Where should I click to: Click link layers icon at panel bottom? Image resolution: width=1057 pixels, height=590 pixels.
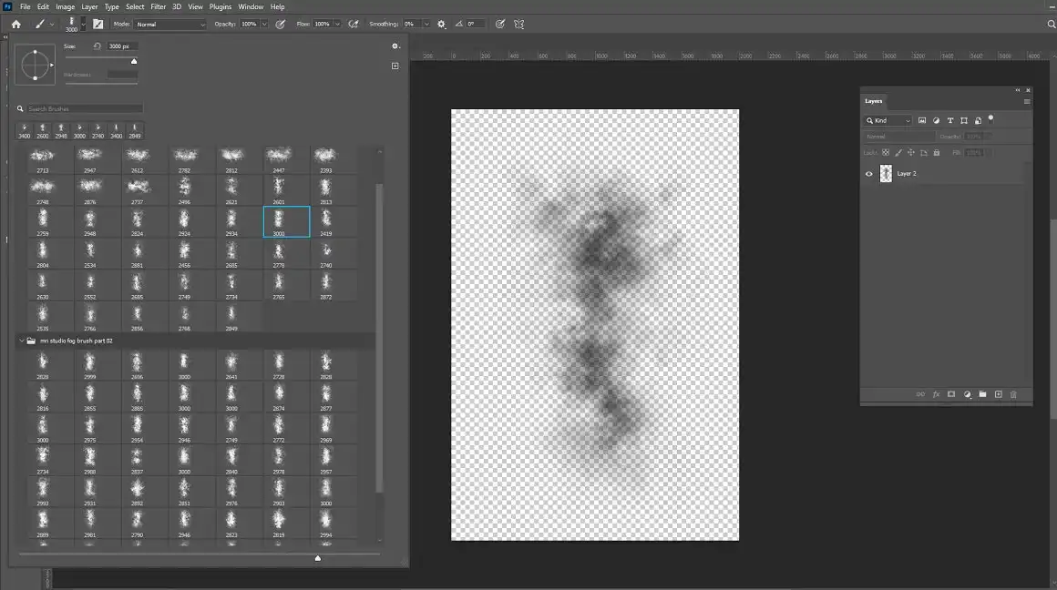click(x=920, y=394)
